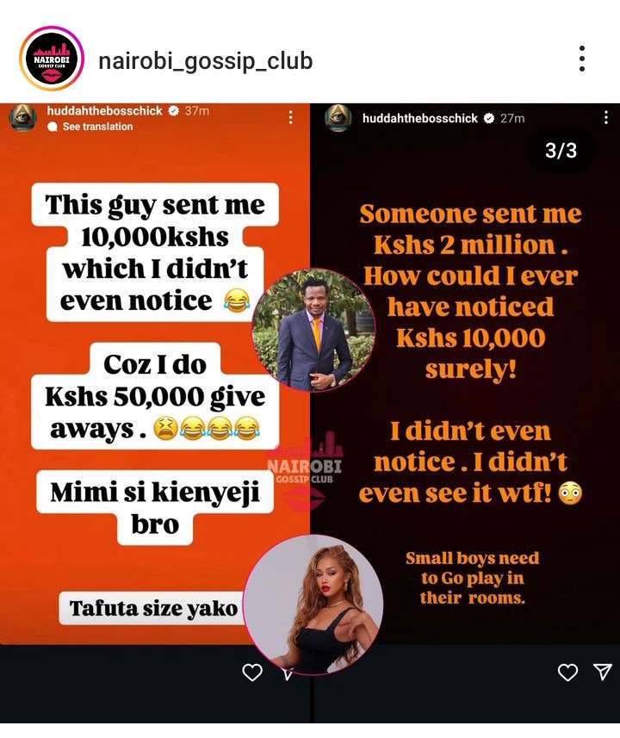Image resolution: width=620 pixels, height=738 pixels.
Task: Tap See translation on left story
Action: coord(97,127)
